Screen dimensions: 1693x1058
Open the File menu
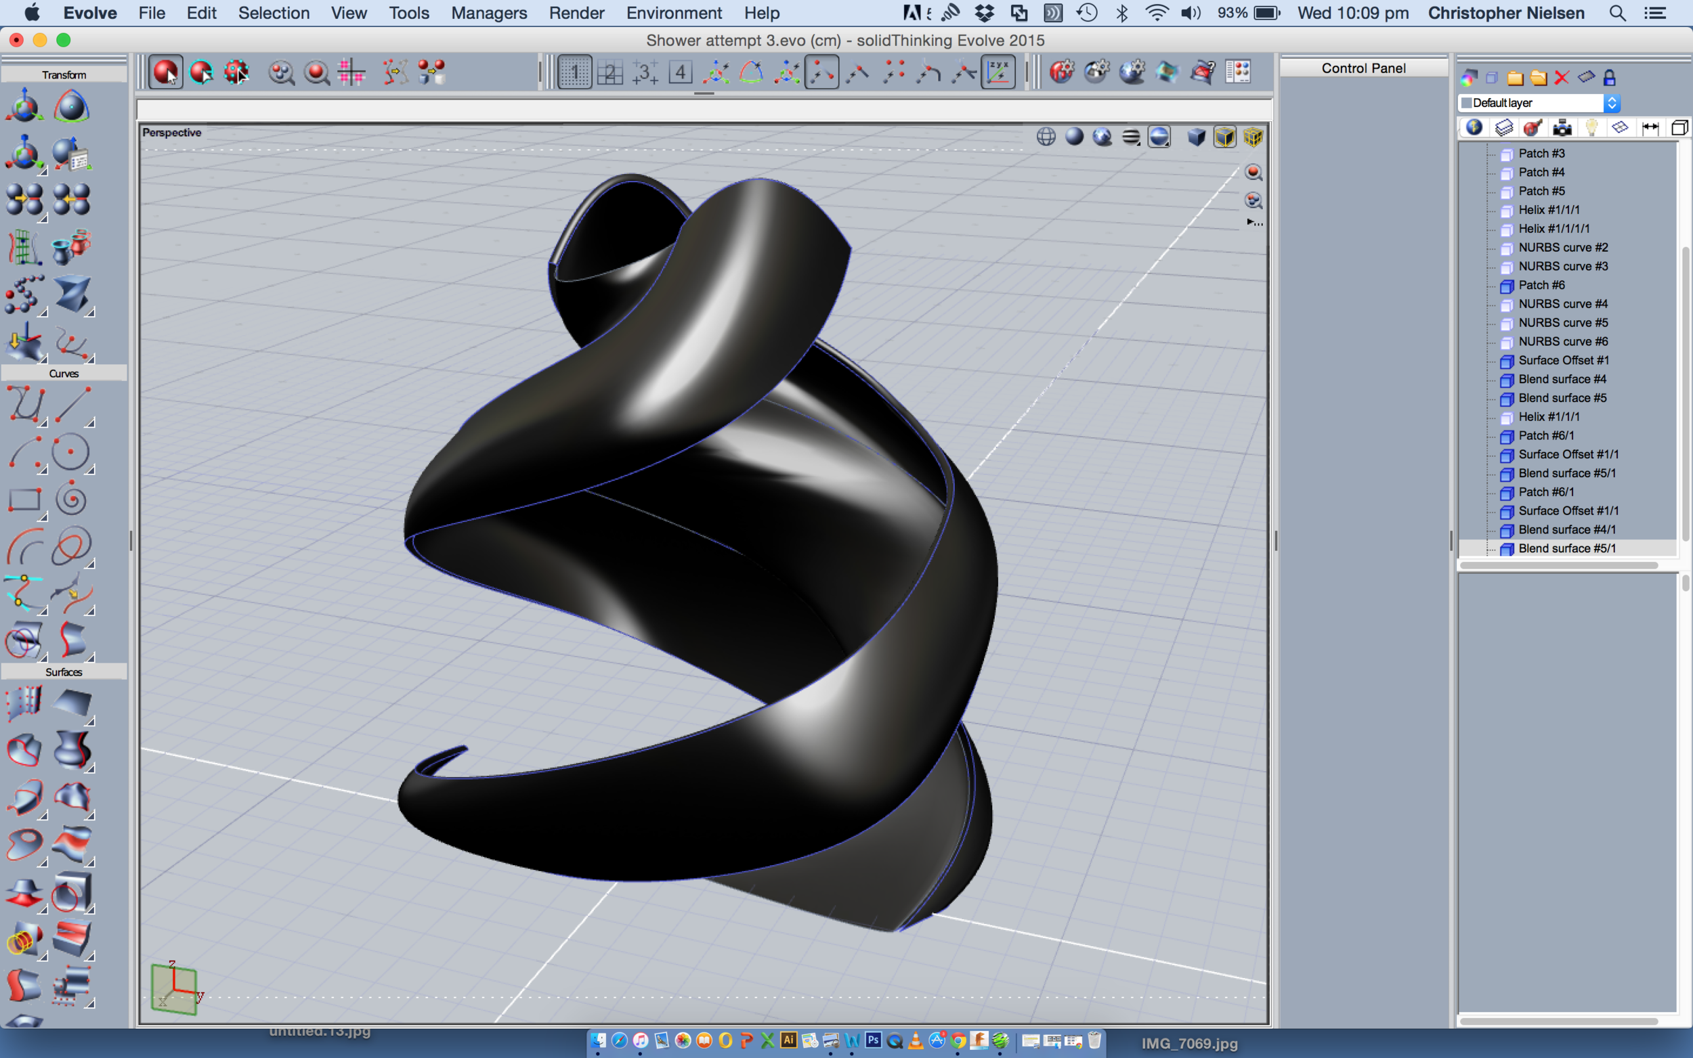(152, 13)
